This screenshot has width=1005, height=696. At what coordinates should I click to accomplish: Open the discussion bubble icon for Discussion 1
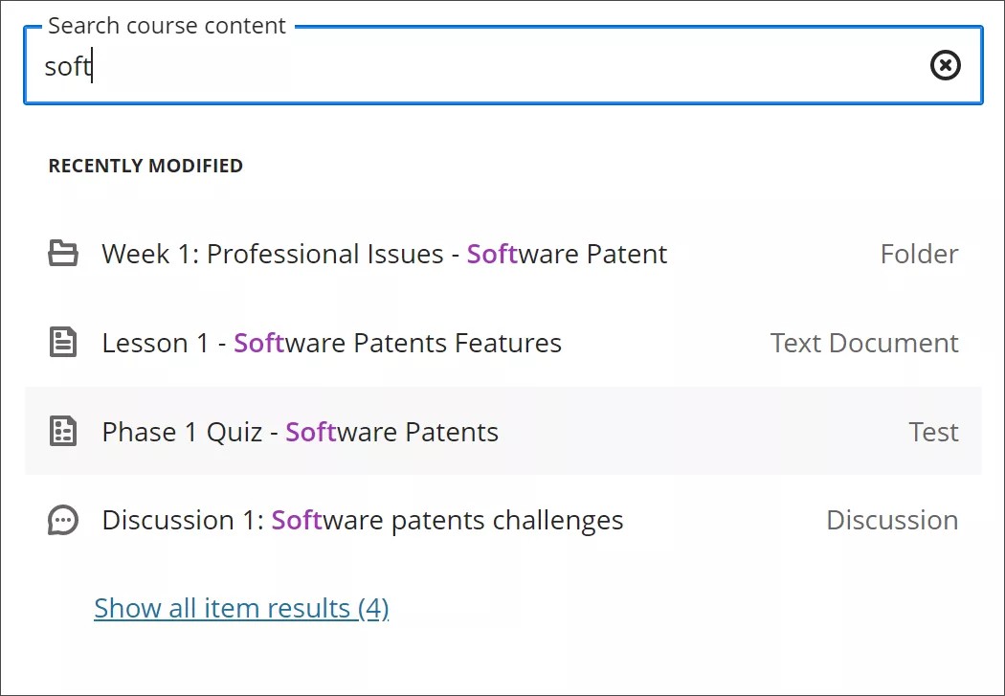click(x=62, y=520)
